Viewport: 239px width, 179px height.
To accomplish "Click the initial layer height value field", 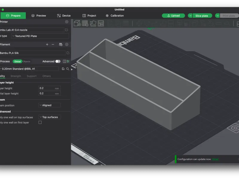I will tap(49, 93).
